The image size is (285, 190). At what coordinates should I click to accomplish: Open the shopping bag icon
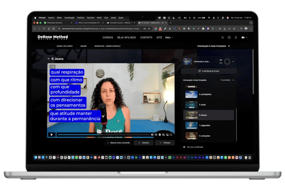point(229,37)
